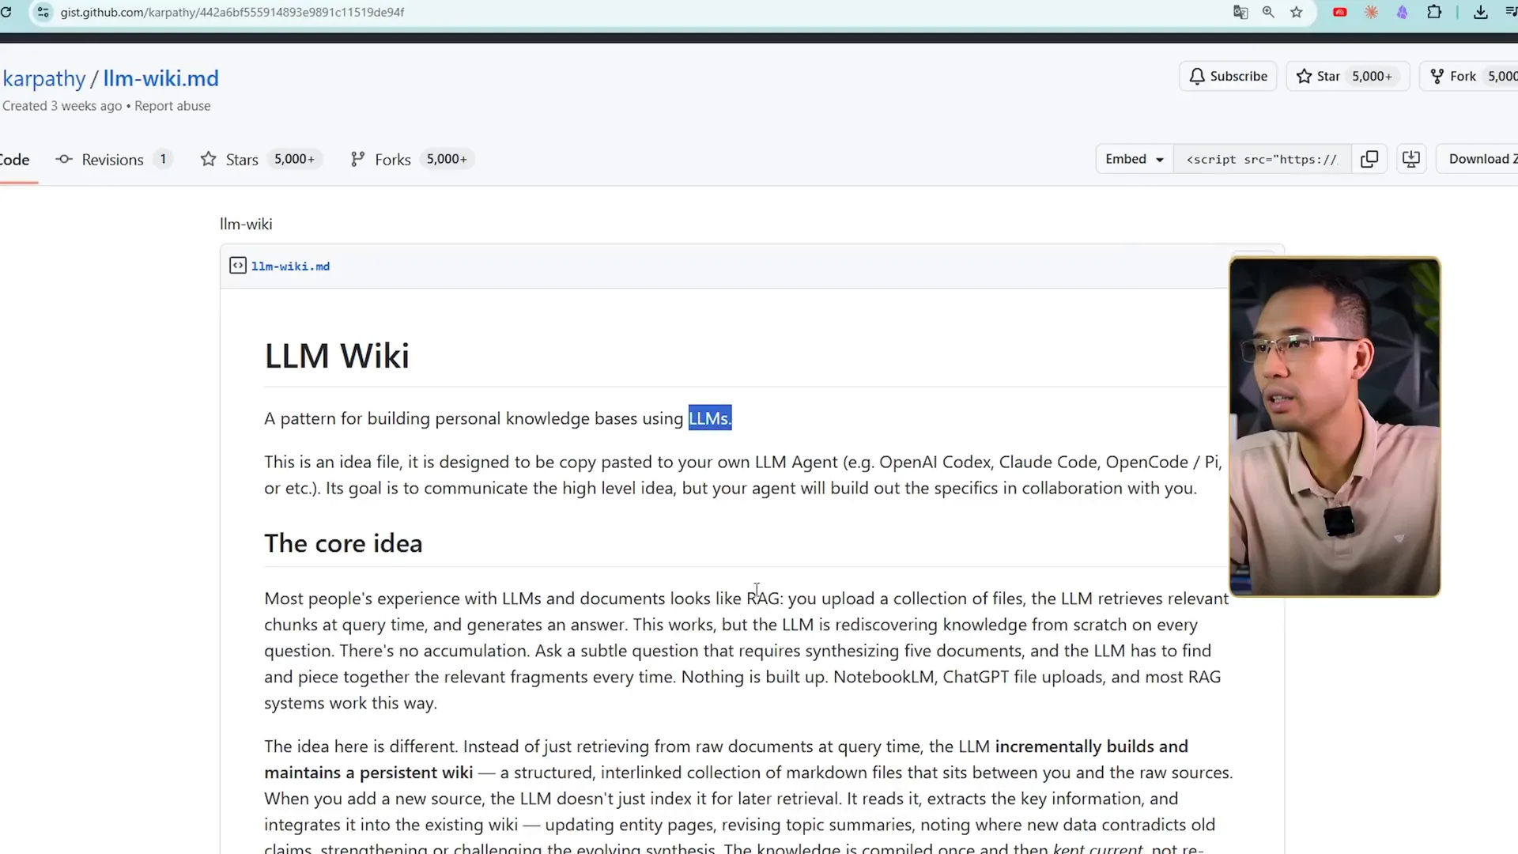Reload the page with browser refresh icon
The image size is (1518, 854).
point(6,12)
